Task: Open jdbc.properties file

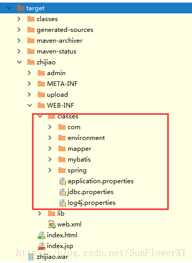Action: click(90, 192)
